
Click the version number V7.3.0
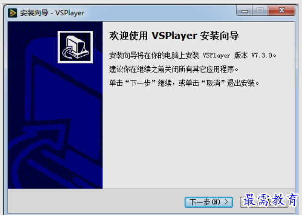coord(262,55)
